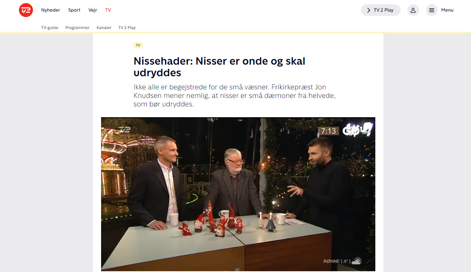The height and width of the screenshot is (272, 471).
Task: Click the Nissehader article headline
Action: (219, 67)
